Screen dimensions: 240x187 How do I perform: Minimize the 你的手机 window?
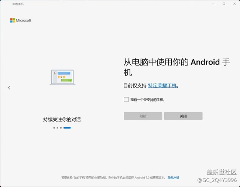click(213, 4)
